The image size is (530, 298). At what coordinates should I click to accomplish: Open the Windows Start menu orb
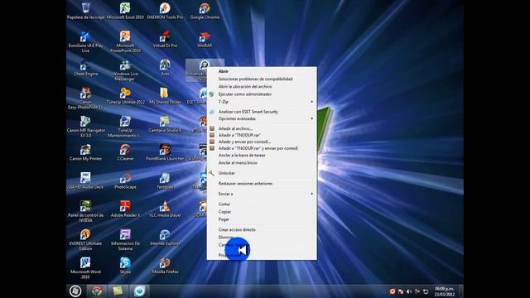coord(75,291)
